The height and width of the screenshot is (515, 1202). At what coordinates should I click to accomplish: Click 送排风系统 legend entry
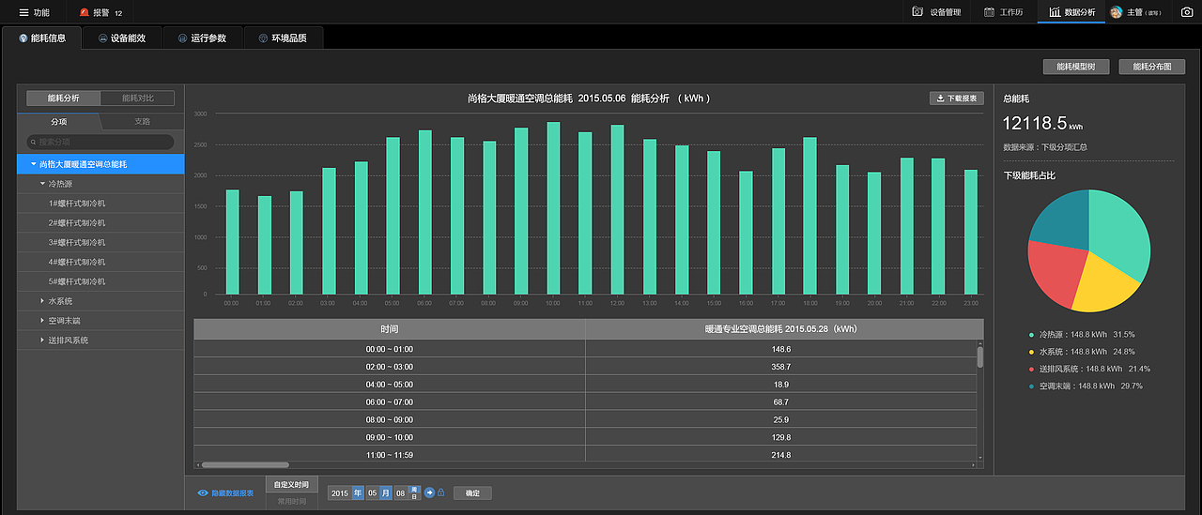(1089, 369)
